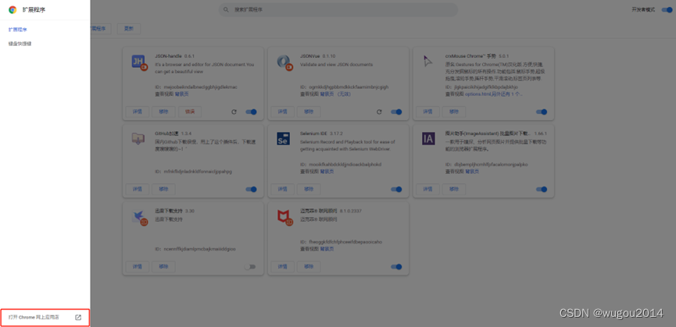Click the JSON-handle extension icon
The height and width of the screenshot is (327, 676).
[x=139, y=62]
